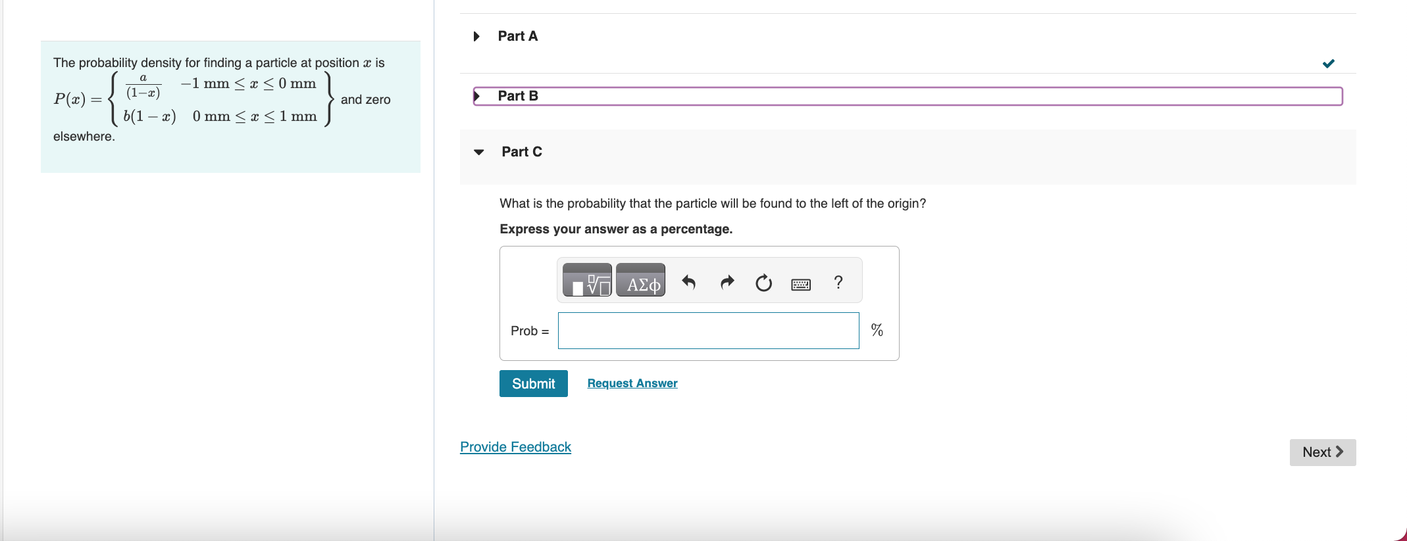This screenshot has height=541, width=1407.
Task: Advance to next problem with Next button
Action: [x=1322, y=452]
